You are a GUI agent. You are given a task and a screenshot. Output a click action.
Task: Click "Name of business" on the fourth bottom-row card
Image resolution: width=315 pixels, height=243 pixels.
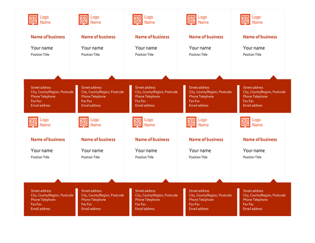pyautogui.click(x=206, y=139)
